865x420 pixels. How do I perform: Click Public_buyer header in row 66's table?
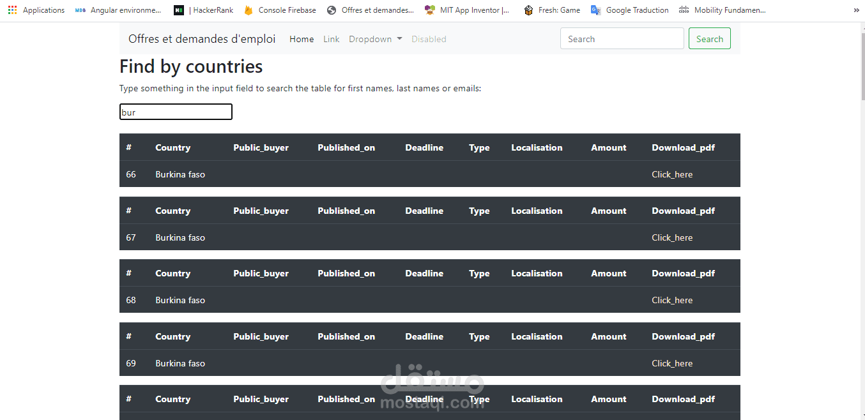pos(261,147)
